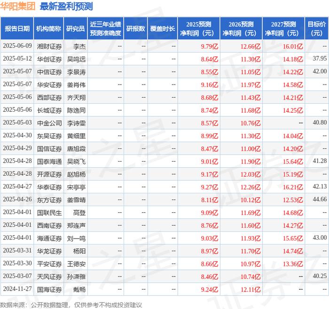Click target price 41.28

click(x=320, y=161)
